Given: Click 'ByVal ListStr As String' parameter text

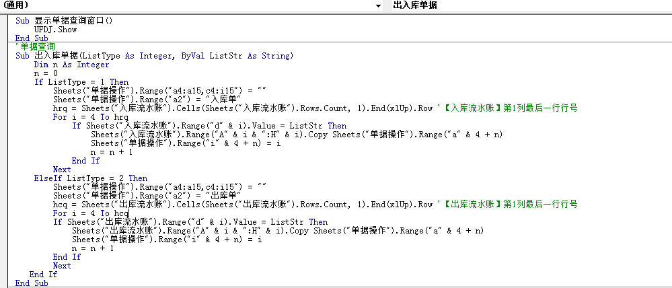Looking at the screenshot, I should coord(235,56).
